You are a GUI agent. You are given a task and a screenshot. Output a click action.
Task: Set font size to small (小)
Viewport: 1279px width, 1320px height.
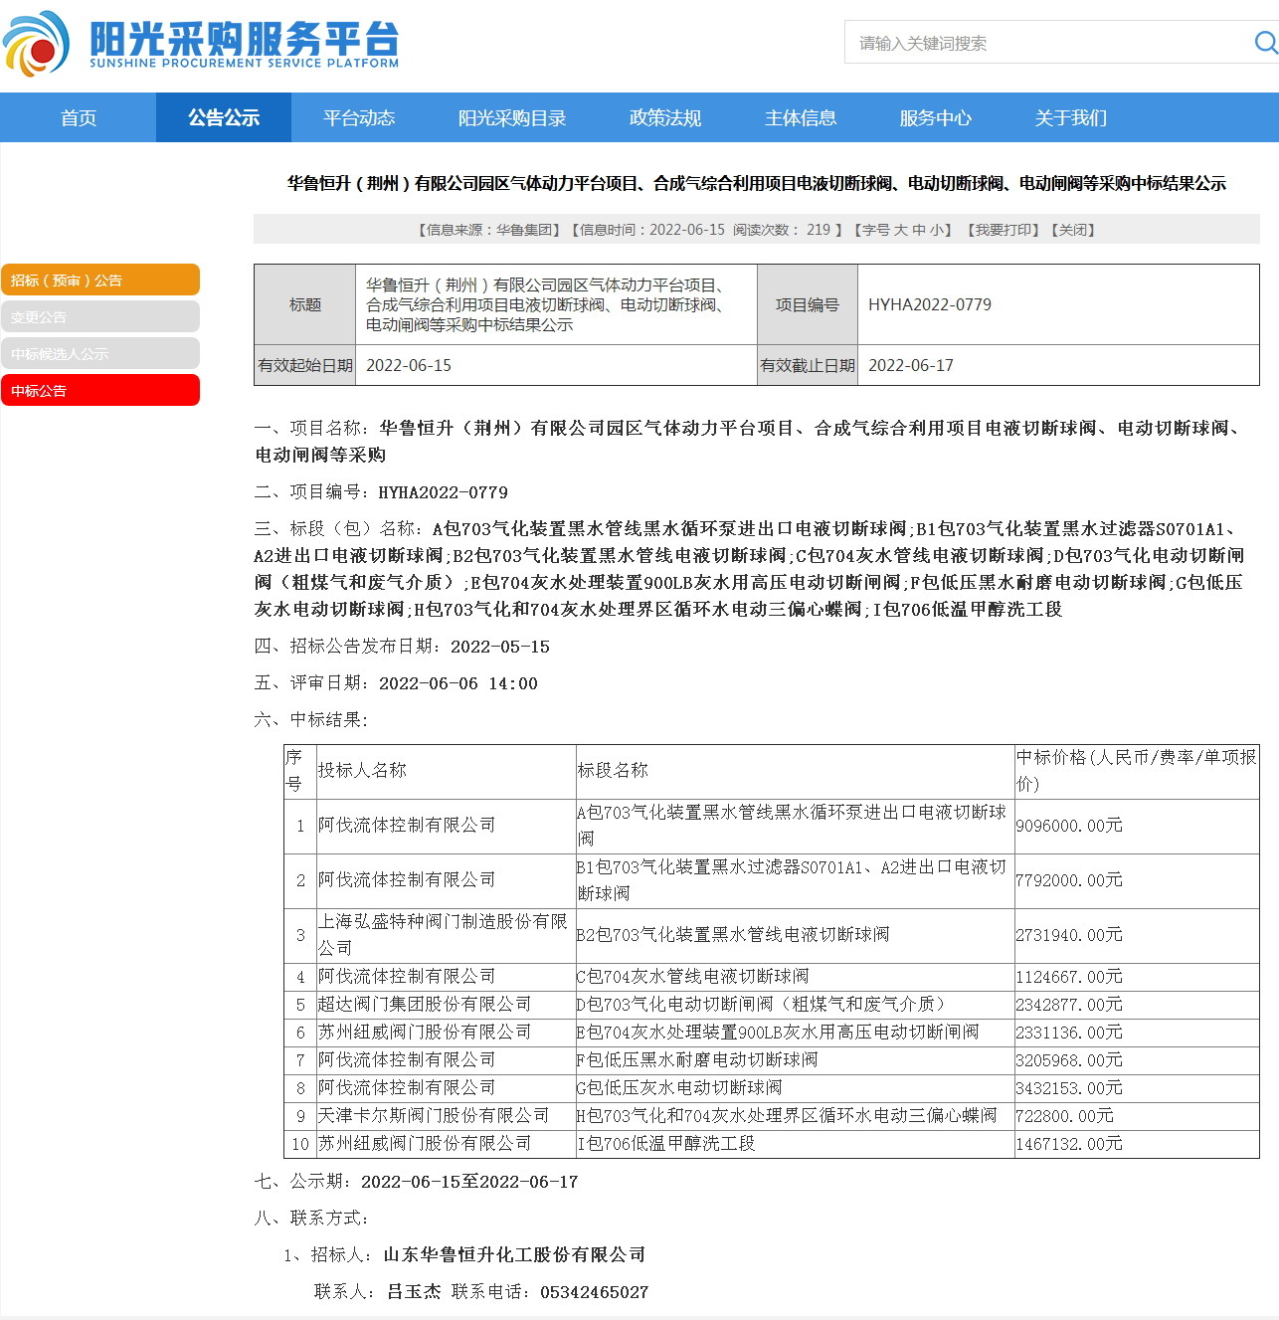(936, 230)
